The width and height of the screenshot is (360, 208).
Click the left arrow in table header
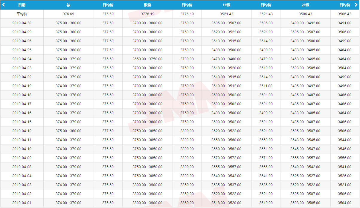[4, 5]
